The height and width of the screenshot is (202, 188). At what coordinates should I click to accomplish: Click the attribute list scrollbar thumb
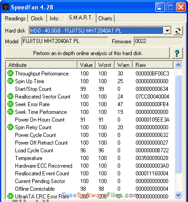tap(178, 124)
